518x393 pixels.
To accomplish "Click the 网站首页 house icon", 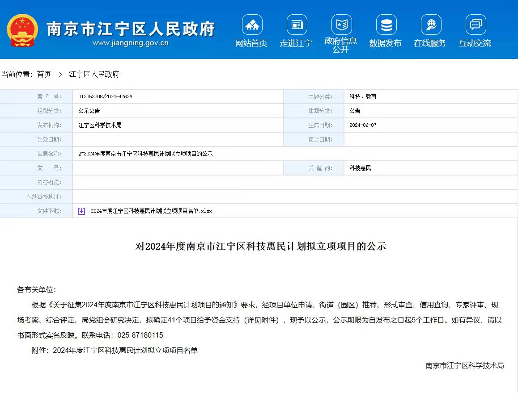I will coord(252,25).
